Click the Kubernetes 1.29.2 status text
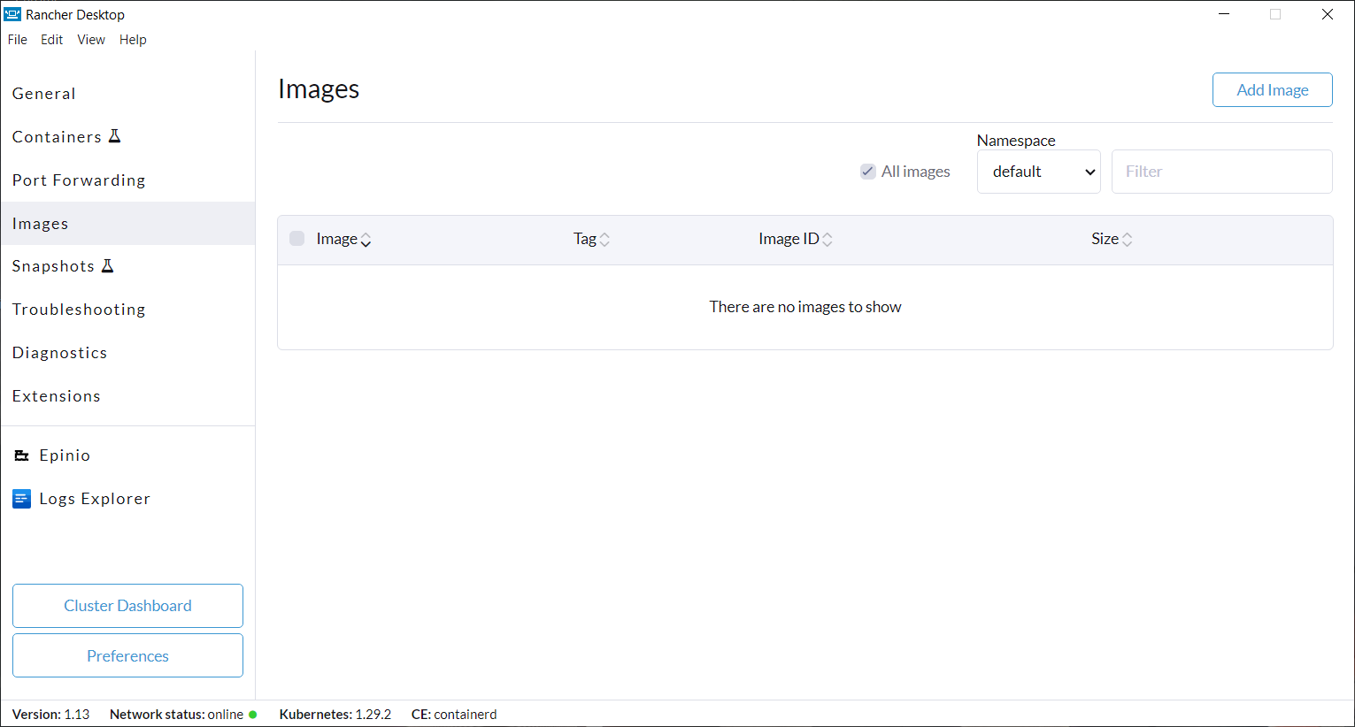 335,715
